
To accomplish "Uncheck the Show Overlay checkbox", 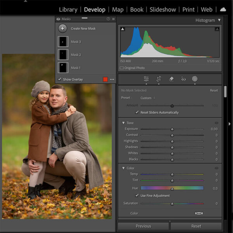I will pos(59,79).
